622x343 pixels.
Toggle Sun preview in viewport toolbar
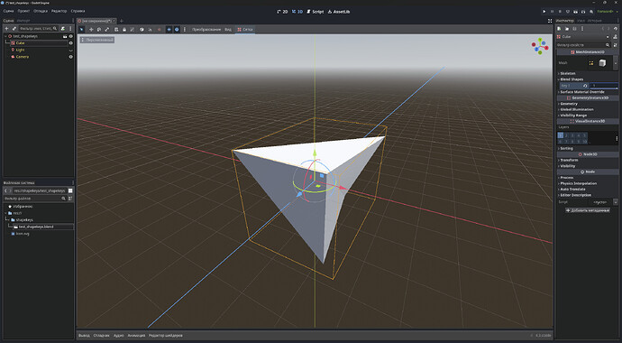pos(169,30)
